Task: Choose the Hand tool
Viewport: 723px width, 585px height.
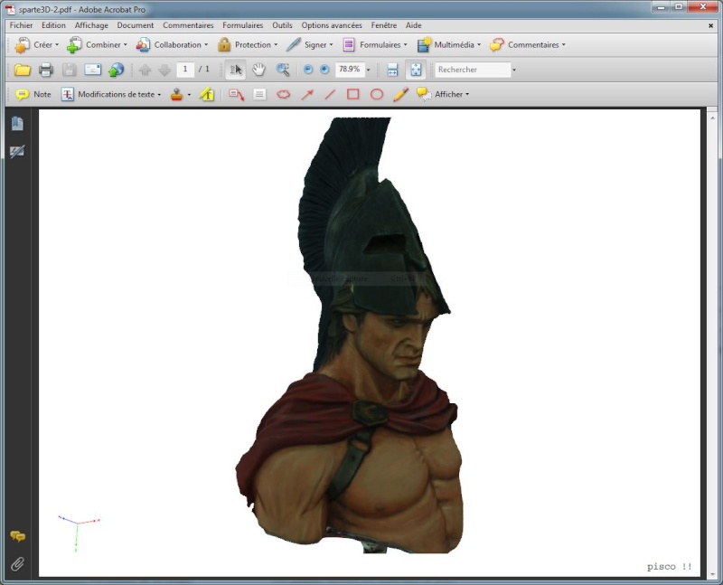Action: pos(258,70)
